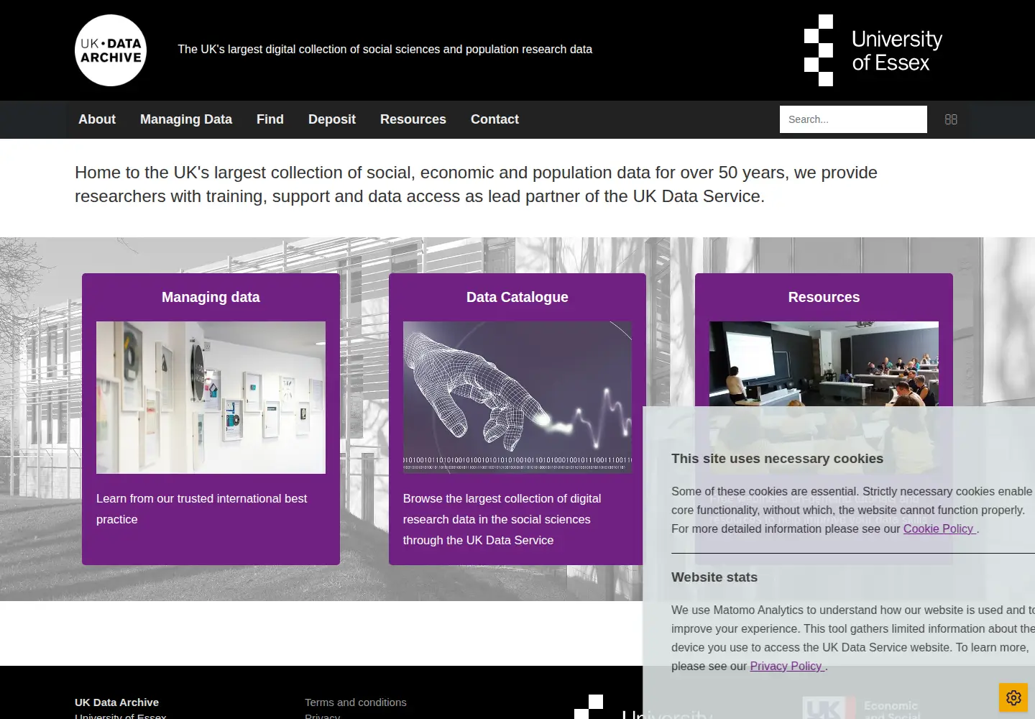Open the Data Catalogue card heading
1035x719 pixels.
(x=517, y=297)
